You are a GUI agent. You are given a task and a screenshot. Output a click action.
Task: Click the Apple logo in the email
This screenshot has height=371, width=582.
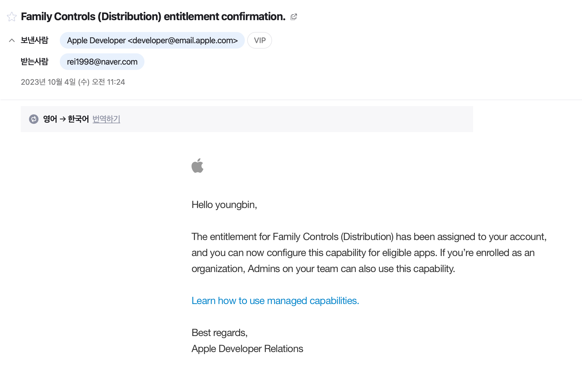pyautogui.click(x=197, y=165)
